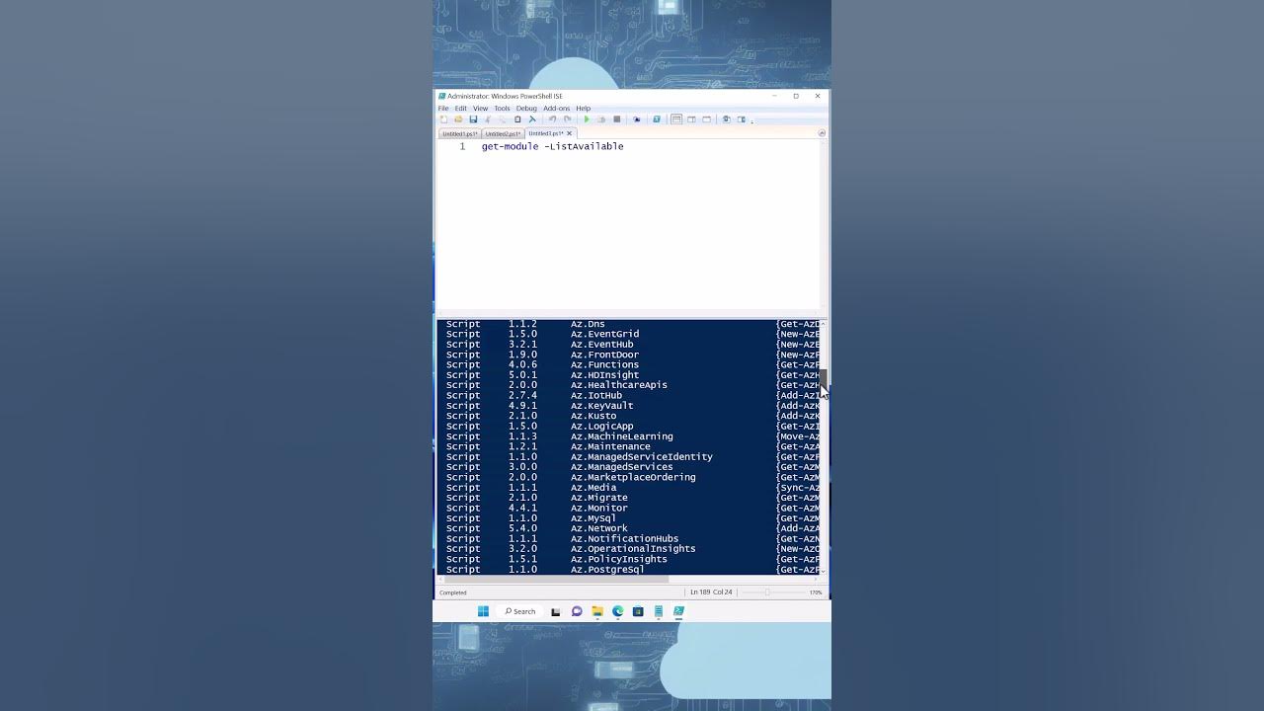Open Microsoft Store from the taskbar
The image size is (1264, 711).
tap(638, 611)
